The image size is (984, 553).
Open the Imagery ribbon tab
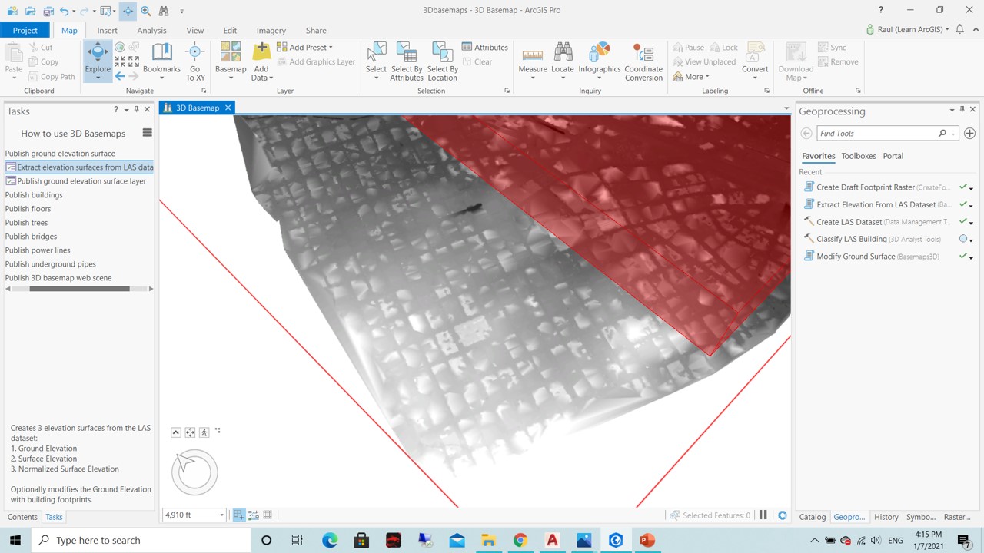point(271,30)
